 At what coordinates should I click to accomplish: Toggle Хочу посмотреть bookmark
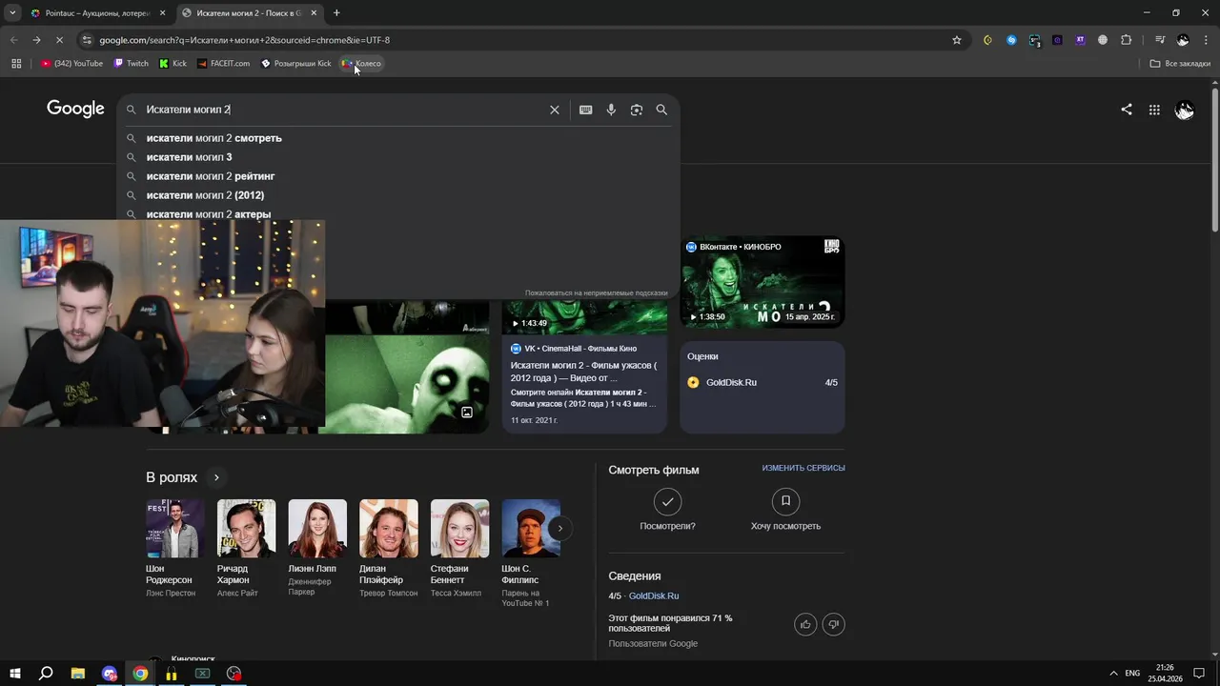(785, 501)
